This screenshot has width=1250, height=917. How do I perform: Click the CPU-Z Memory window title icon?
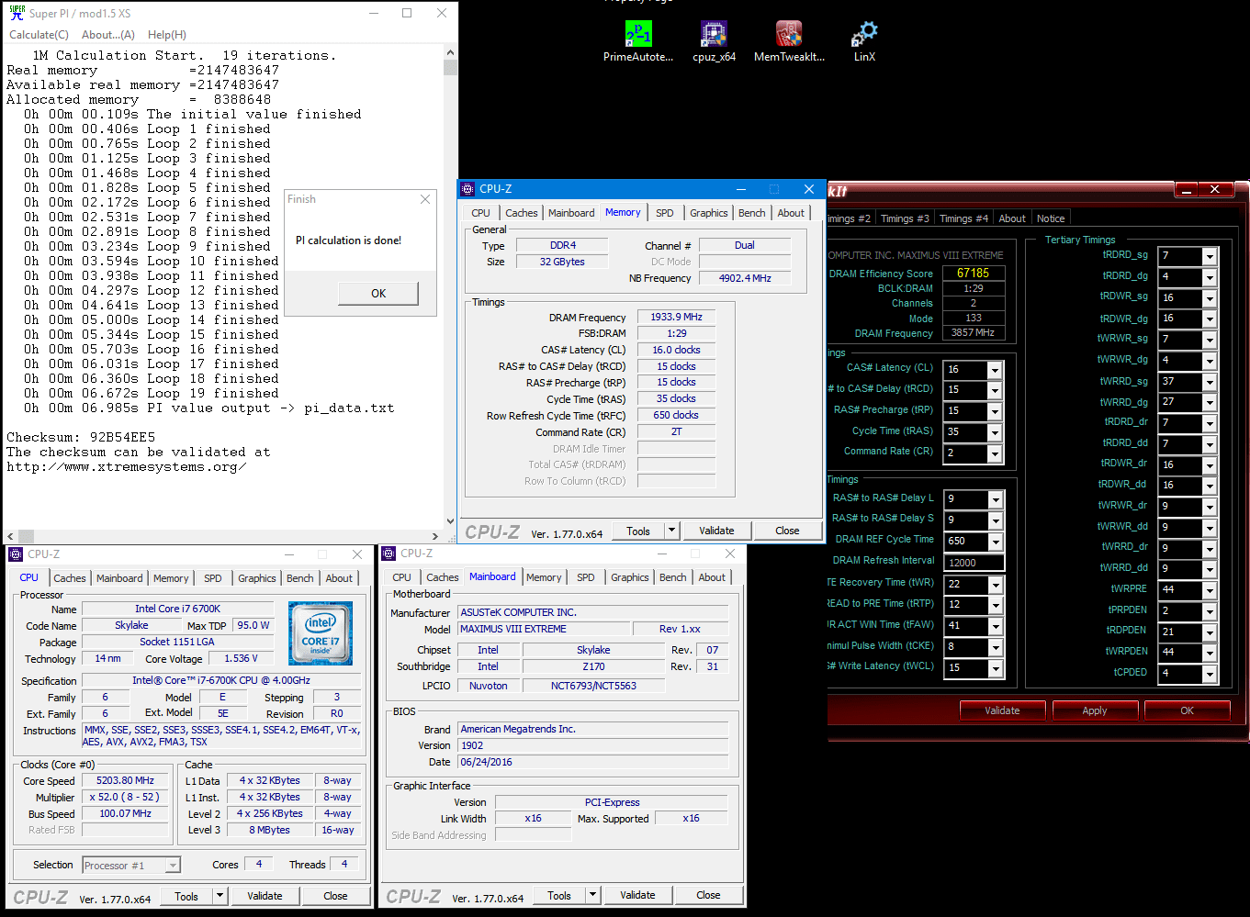click(x=468, y=189)
